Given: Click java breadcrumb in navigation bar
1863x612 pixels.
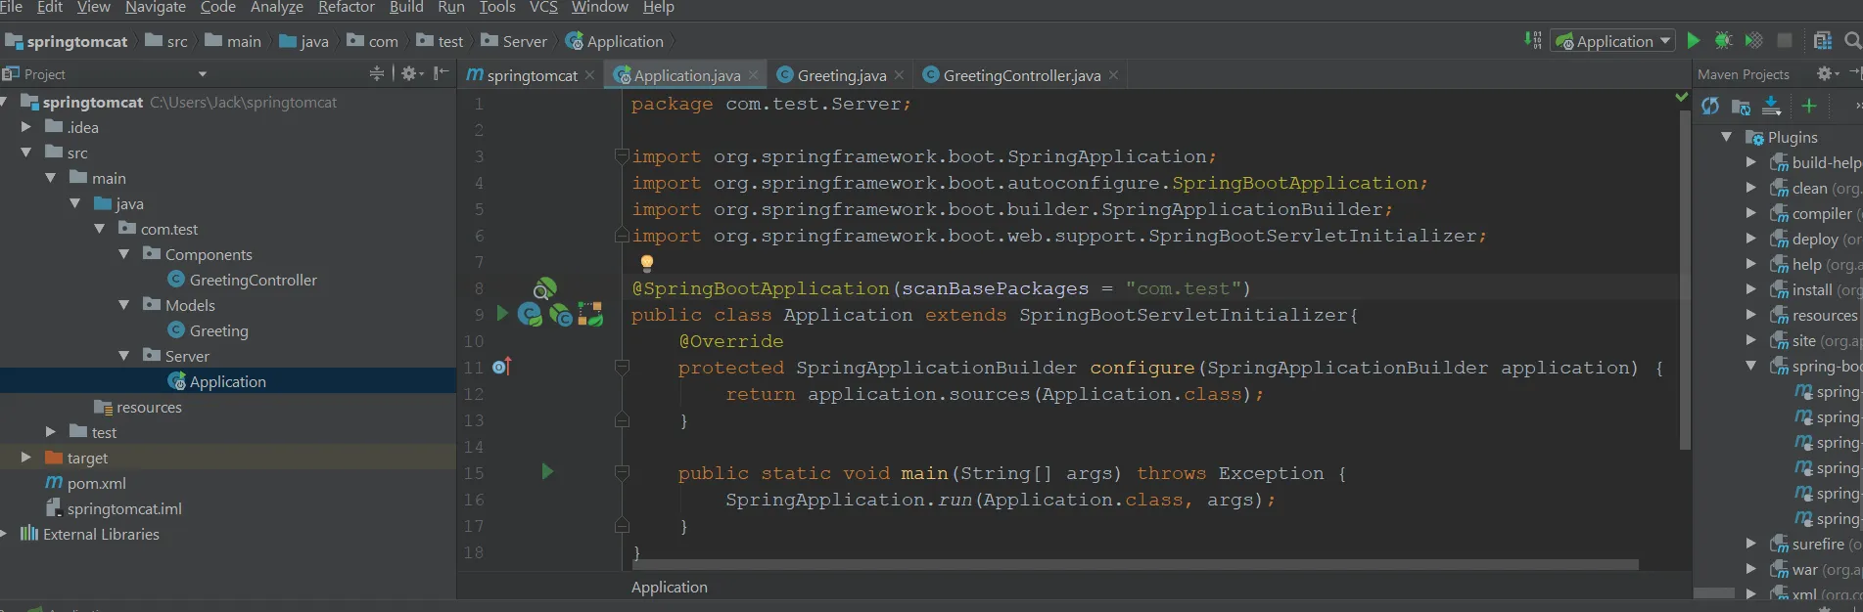Looking at the screenshot, I should (x=304, y=41).
